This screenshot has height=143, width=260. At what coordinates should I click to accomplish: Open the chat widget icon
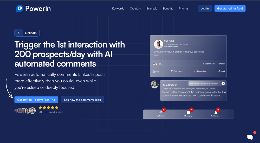[x=250, y=137]
